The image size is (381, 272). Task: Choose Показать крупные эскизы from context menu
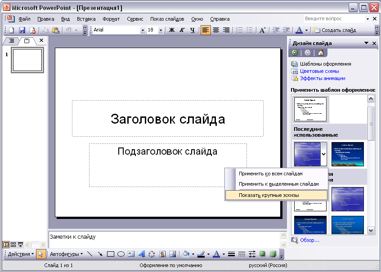coord(269,195)
